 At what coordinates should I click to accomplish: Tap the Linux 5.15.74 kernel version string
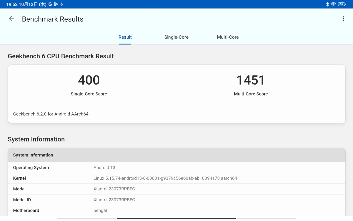(x=165, y=178)
